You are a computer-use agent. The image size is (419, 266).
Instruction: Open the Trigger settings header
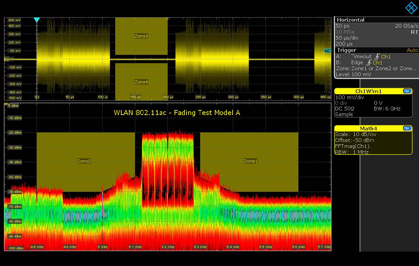tap(347, 50)
